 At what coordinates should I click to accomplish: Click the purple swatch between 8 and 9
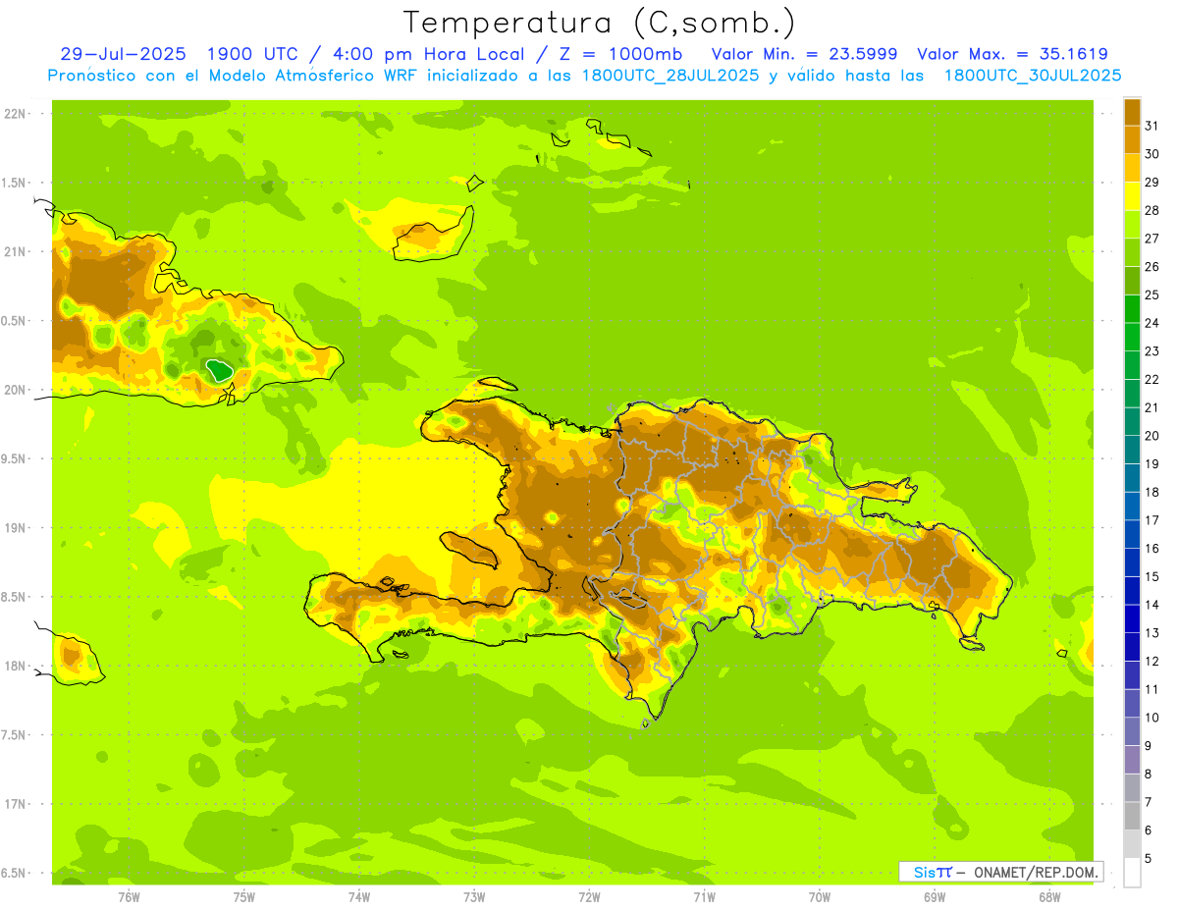(x=1132, y=760)
